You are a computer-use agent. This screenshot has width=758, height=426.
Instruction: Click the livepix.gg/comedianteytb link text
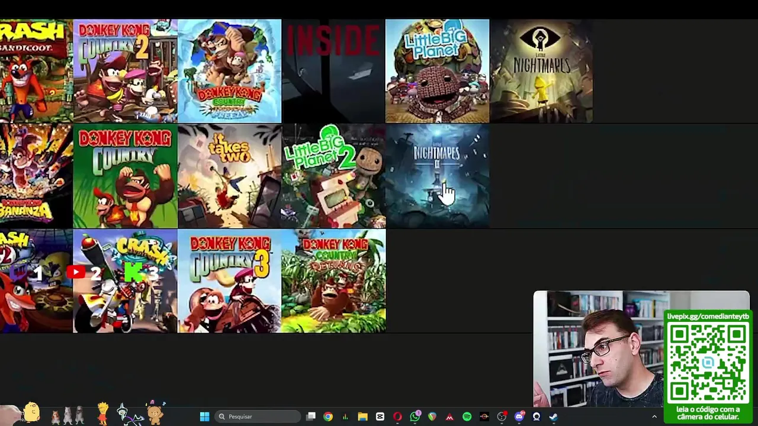tap(708, 317)
